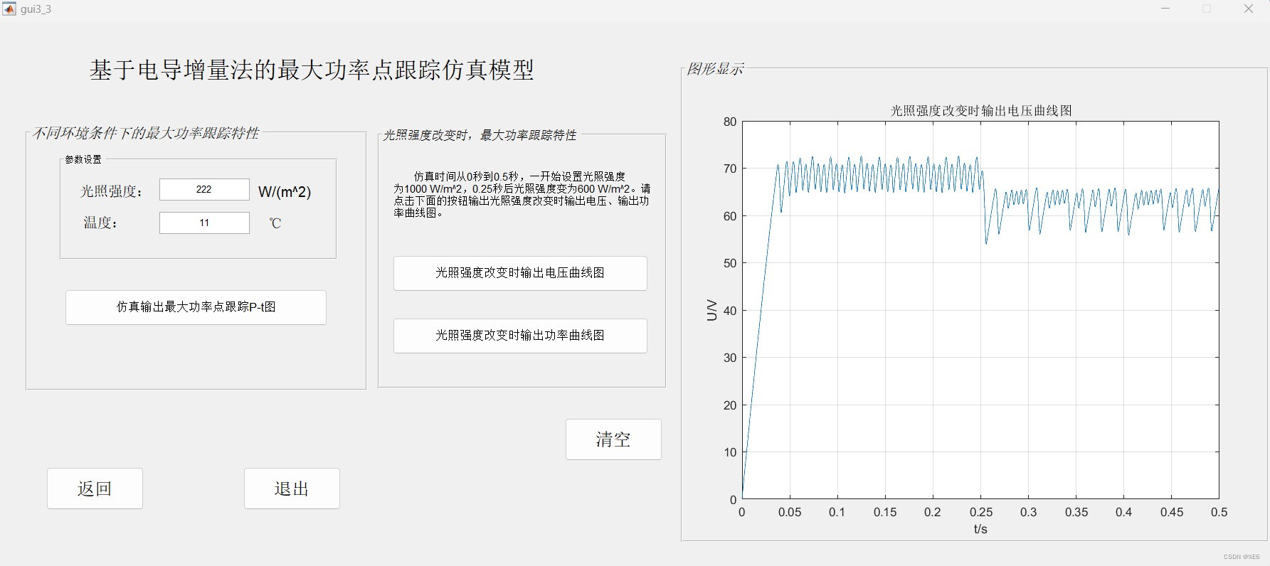Click 光照强度改变时输出电压曲线图 button

(x=520, y=273)
